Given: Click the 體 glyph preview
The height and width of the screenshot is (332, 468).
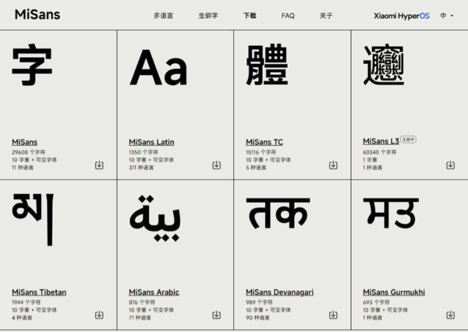Looking at the screenshot, I should point(267,65).
